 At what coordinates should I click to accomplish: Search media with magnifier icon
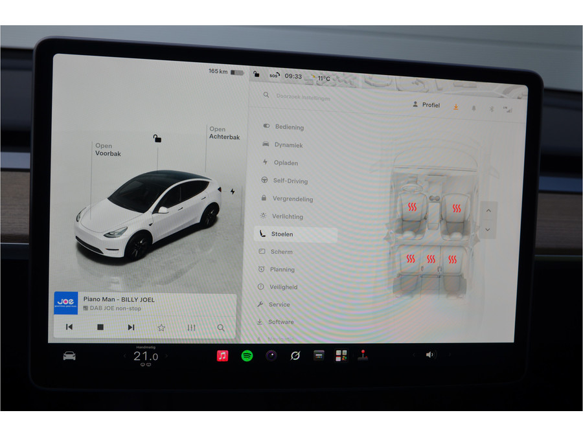[221, 328]
